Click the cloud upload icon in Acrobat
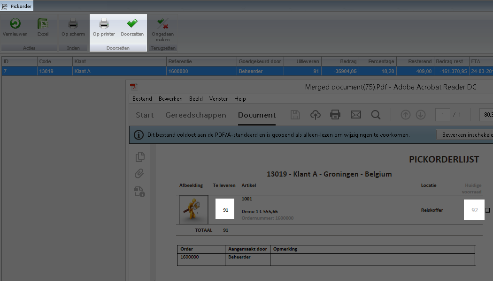Viewport: 493px width, 281px height. (316, 115)
